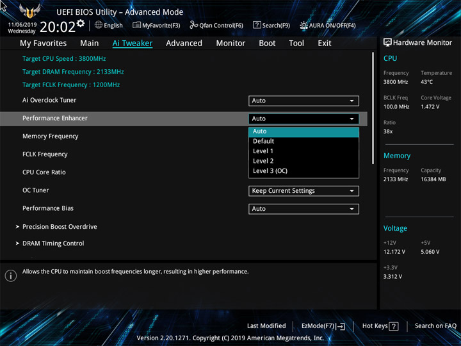Viewport: 461px width, 346px height.
Task: Select the OC Tuner label
Action: click(x=36, y=190)
